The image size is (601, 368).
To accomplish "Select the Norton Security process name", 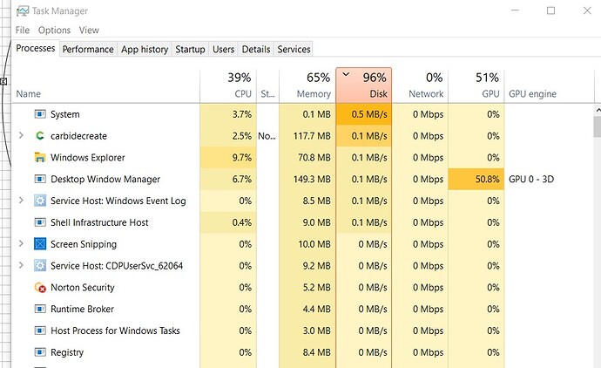I will pos(83,288).
